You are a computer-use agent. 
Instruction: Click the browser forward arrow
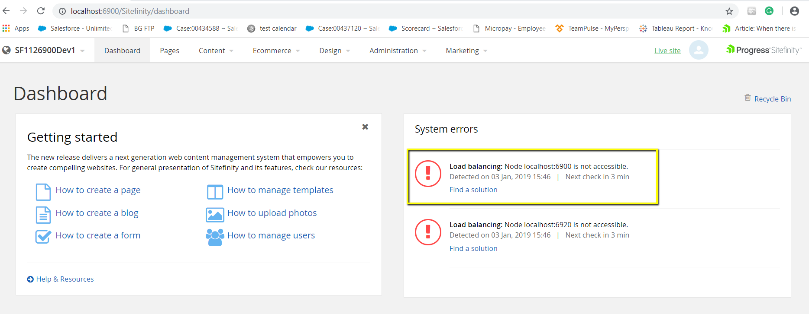(23, 11)
